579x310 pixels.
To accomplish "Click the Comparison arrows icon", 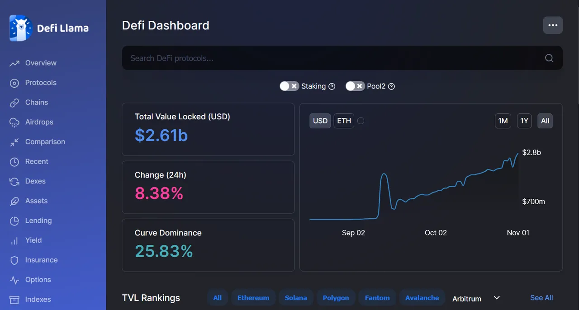I will 14,142.
